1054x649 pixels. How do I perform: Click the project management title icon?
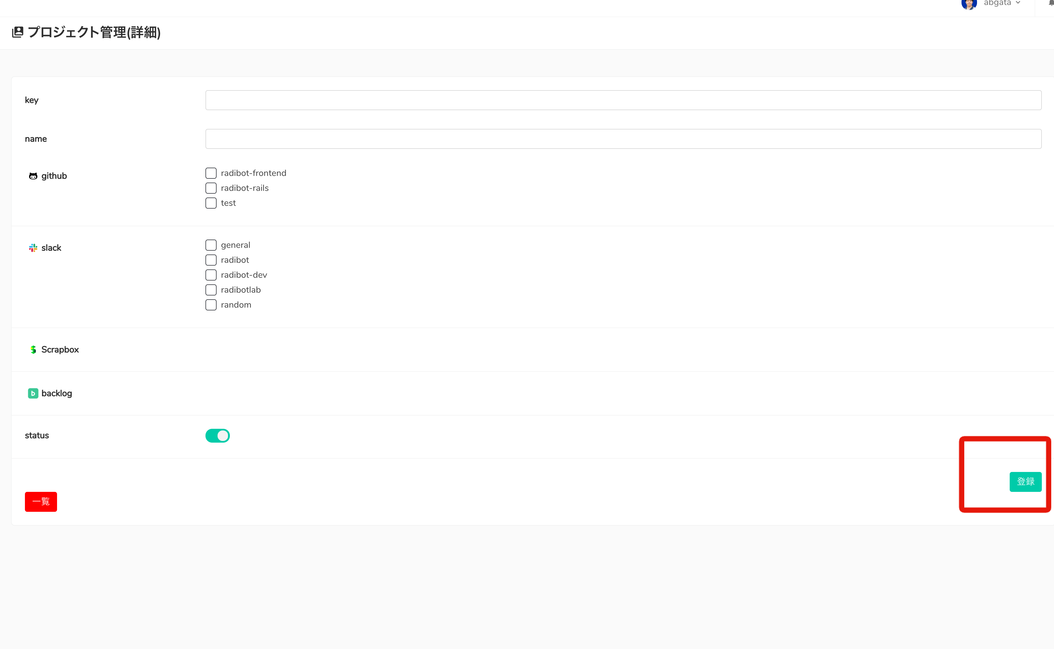point(18,32)
